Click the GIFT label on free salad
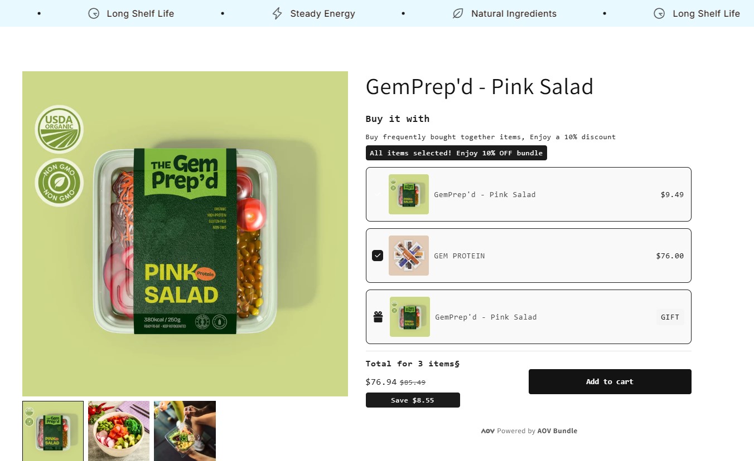The width and height of the screenshot is (754, 461). pos(670,317)
